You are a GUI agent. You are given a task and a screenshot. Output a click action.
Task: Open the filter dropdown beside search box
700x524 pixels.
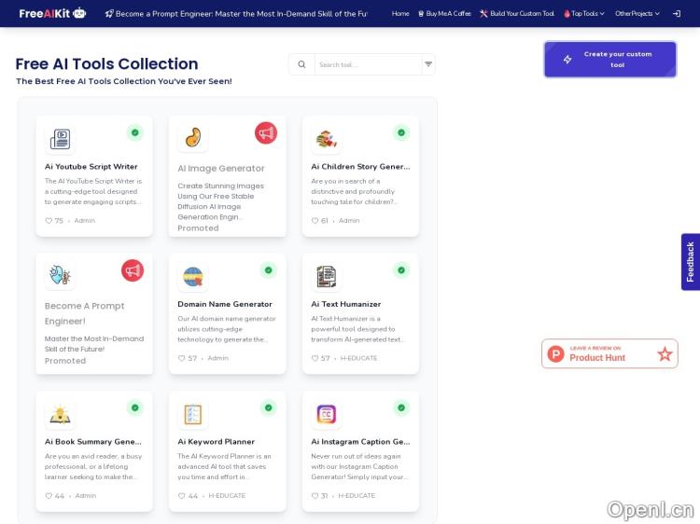(428, 64)
